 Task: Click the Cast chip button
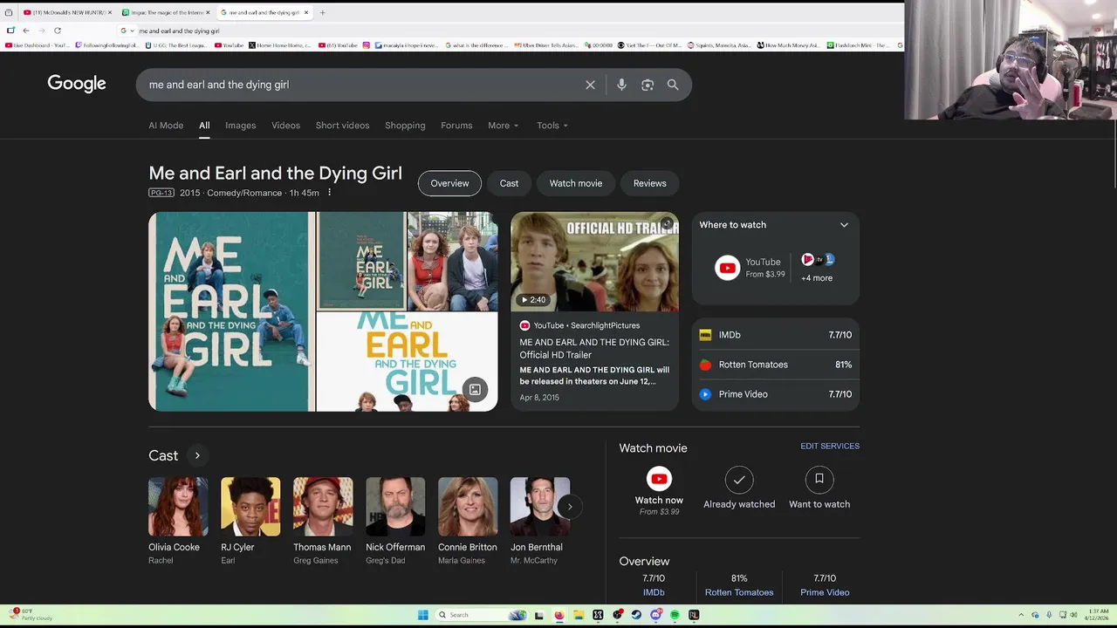click(509, 183)
